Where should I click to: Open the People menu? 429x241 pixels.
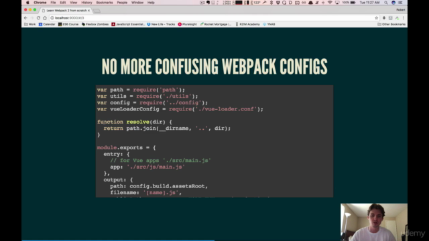(122, 3)
